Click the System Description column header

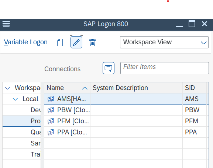[136, 88]
